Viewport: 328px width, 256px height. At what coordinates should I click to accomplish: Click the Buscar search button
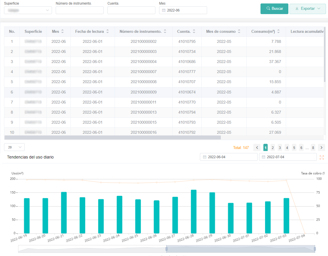click(x=274, y=9)
